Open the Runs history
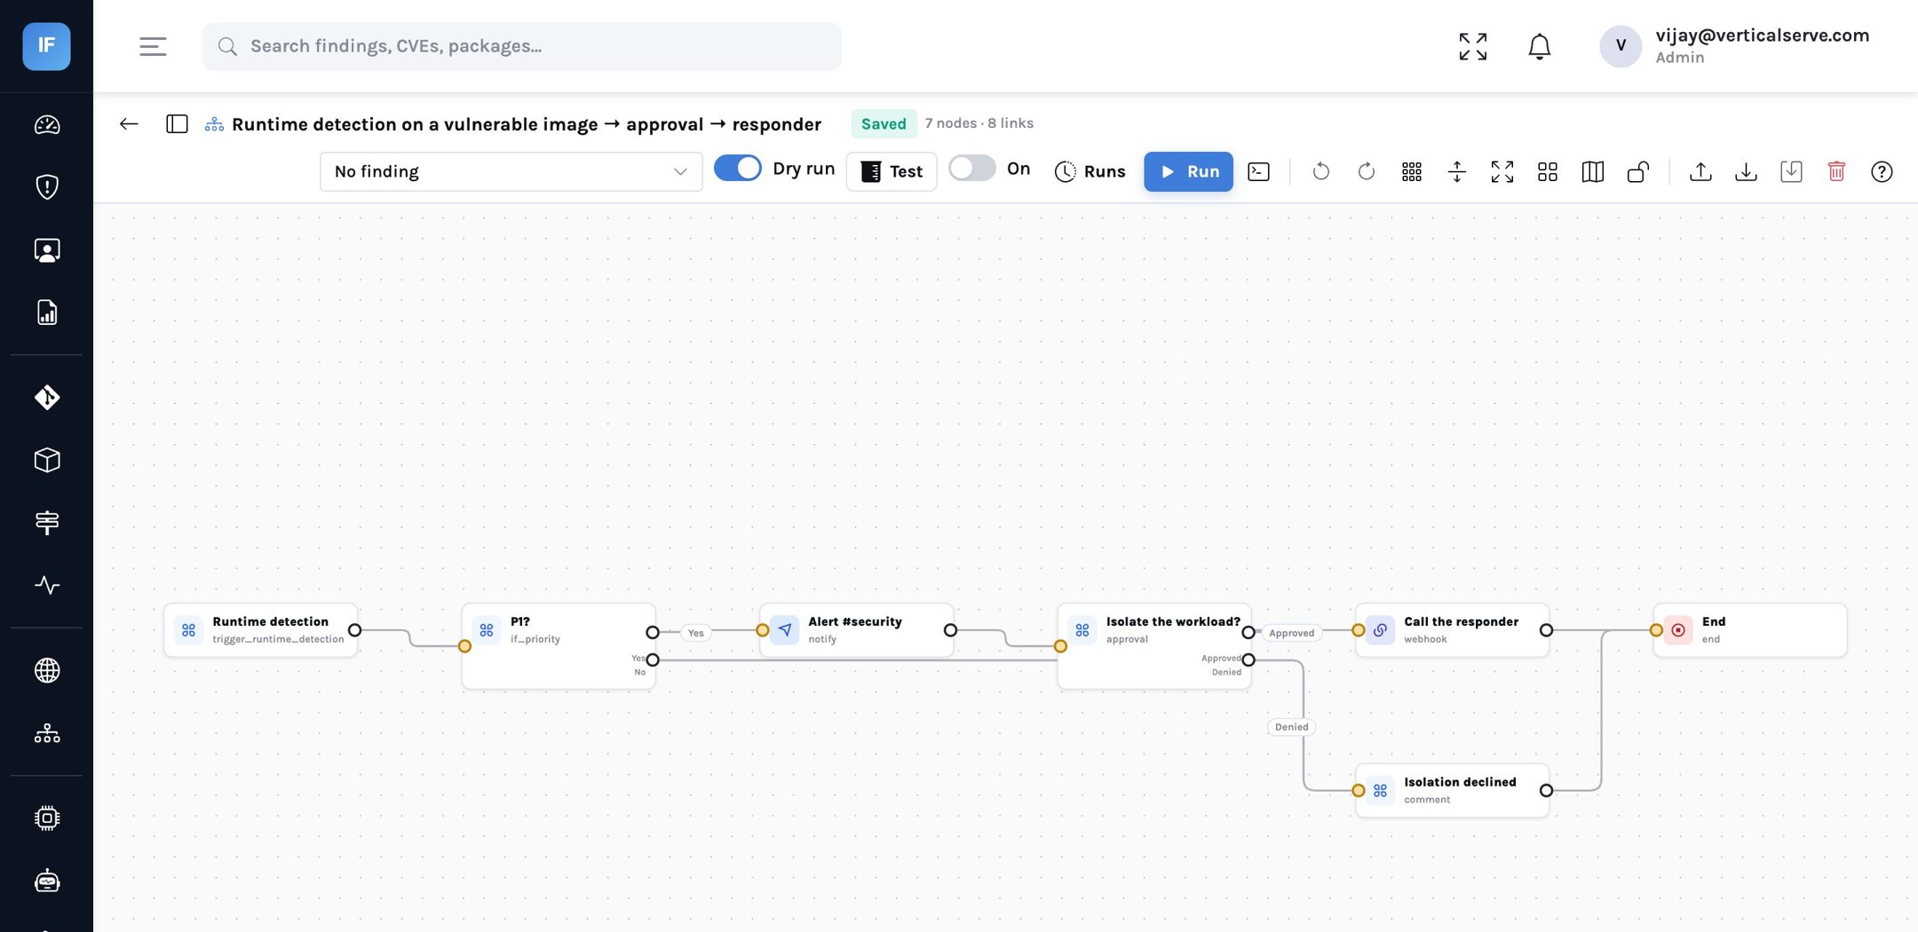The height and width of the screenshot is (932, 1918). coord(1090,171)
